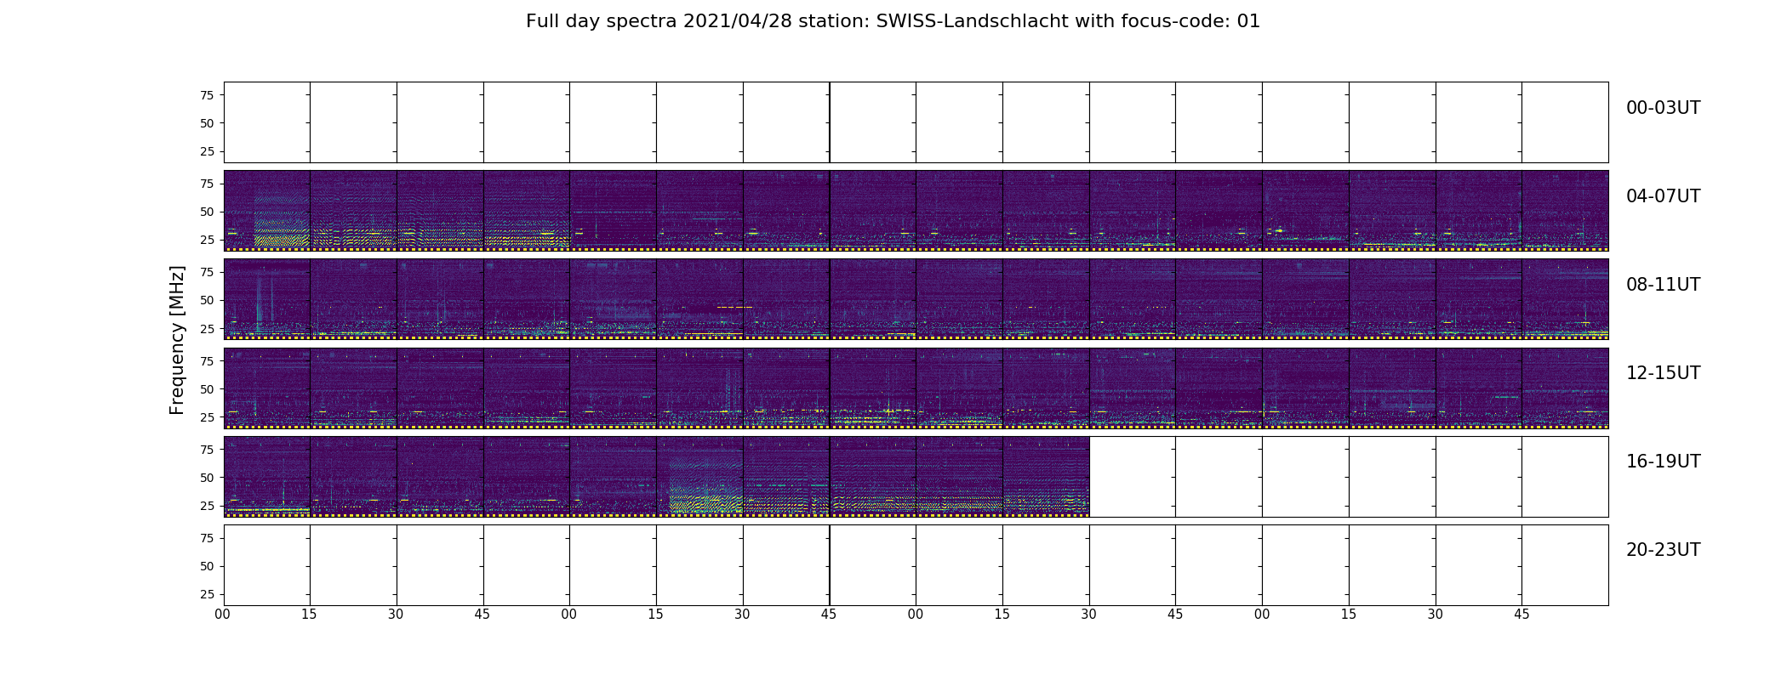Click the 50 tick in the 04-07UT row
1787x680 pixels.
click(x=207, y=212)
